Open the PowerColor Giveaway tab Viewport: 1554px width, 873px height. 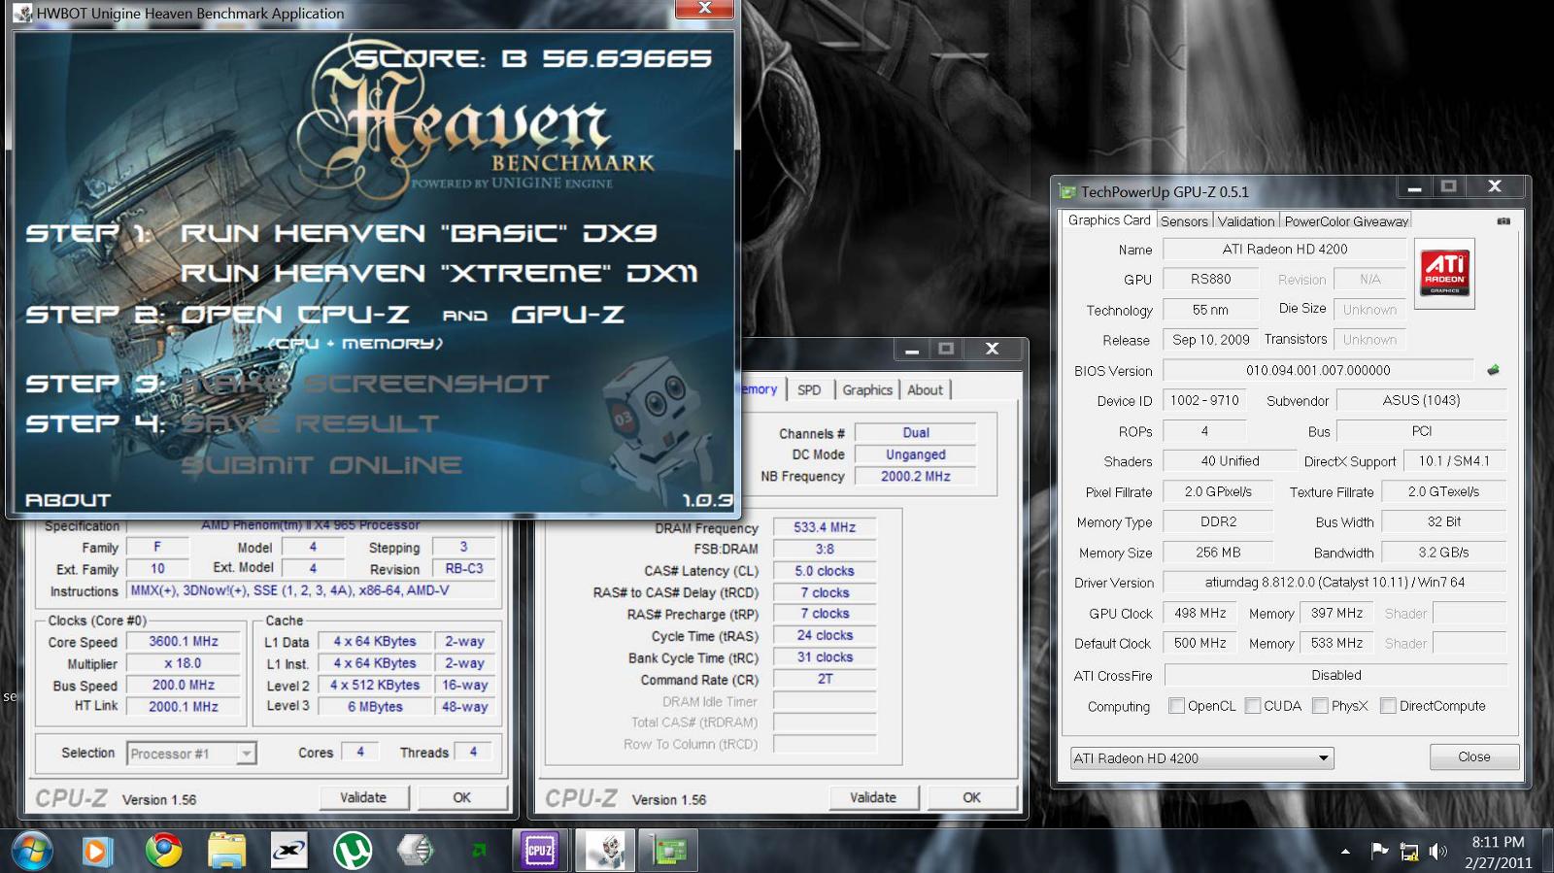[1346, 221]
